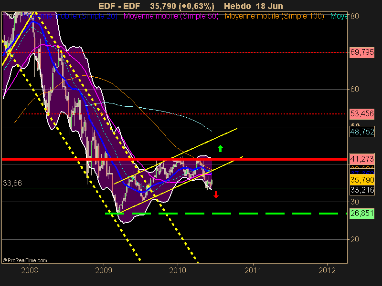Click the 53,456 resistance price label
382x286 pixels.
[x=362, y=114]
